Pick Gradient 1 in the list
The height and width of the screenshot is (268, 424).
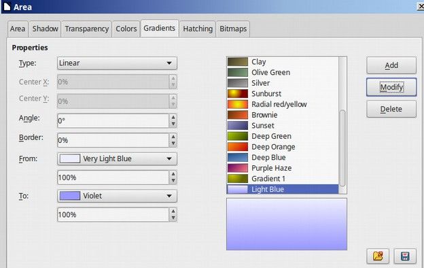click(x=283, y=179)
